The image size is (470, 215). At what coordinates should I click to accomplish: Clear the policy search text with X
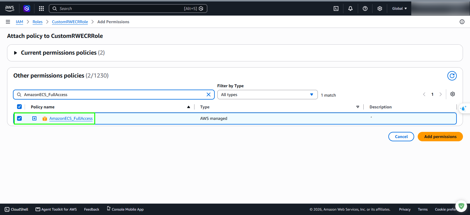click(x=209, y=95)
